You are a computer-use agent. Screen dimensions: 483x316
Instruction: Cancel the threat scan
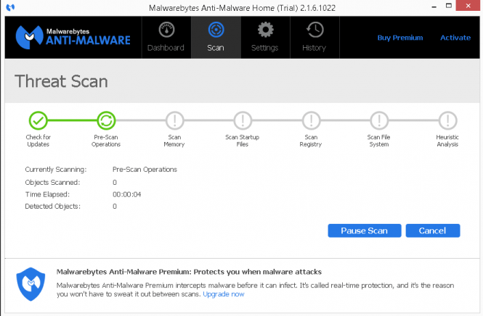(x=433, y=230)
